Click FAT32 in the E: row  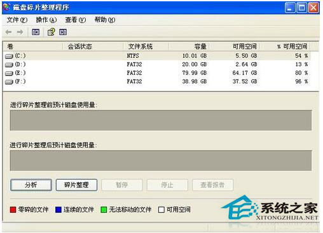pos(134,73)
